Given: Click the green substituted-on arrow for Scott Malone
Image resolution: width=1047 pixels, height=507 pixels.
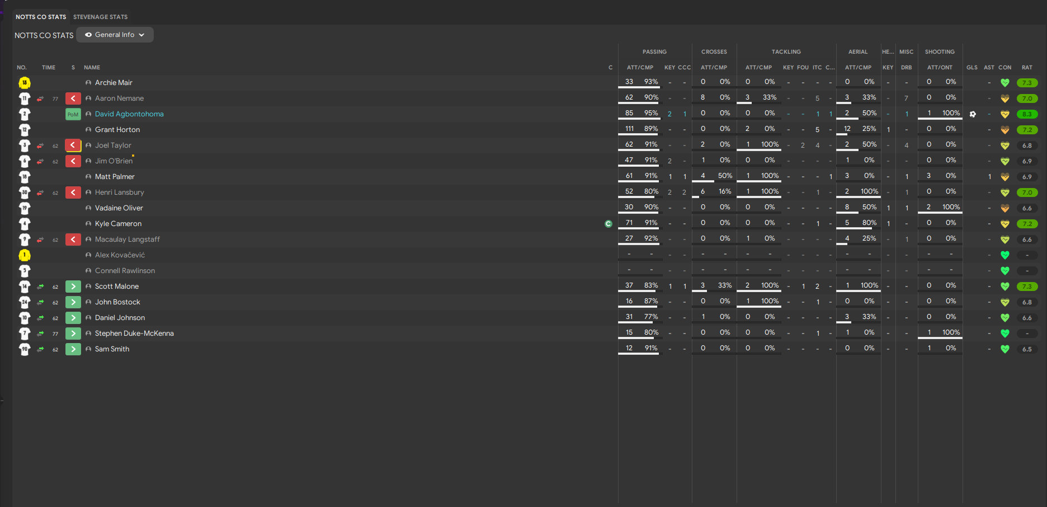Looking at the screenshot, I should pyautogui.click(x=73, y=287).
